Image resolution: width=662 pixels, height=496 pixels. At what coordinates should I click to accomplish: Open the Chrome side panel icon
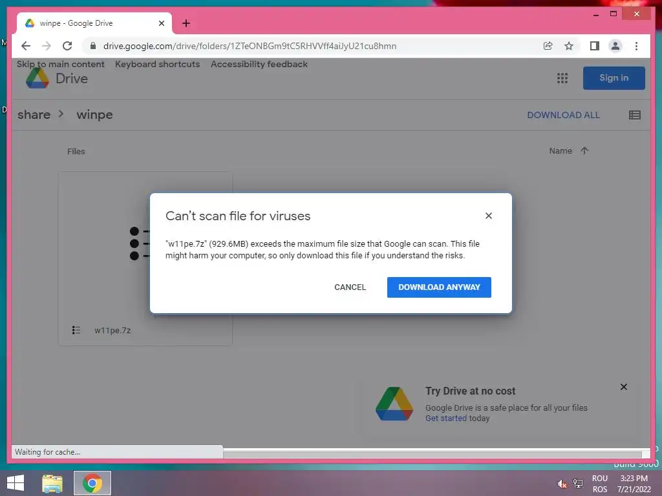[x=595, y=46]
